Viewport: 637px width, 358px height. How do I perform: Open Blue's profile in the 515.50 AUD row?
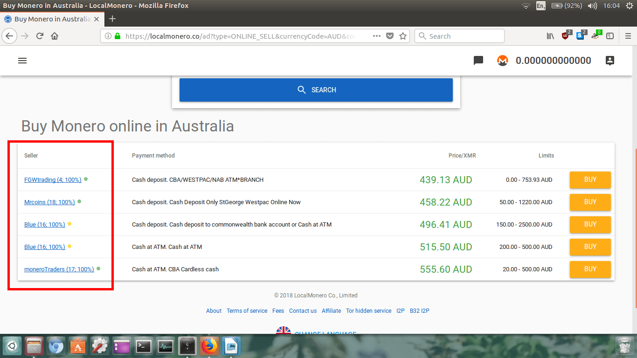[x=45, y=247]
